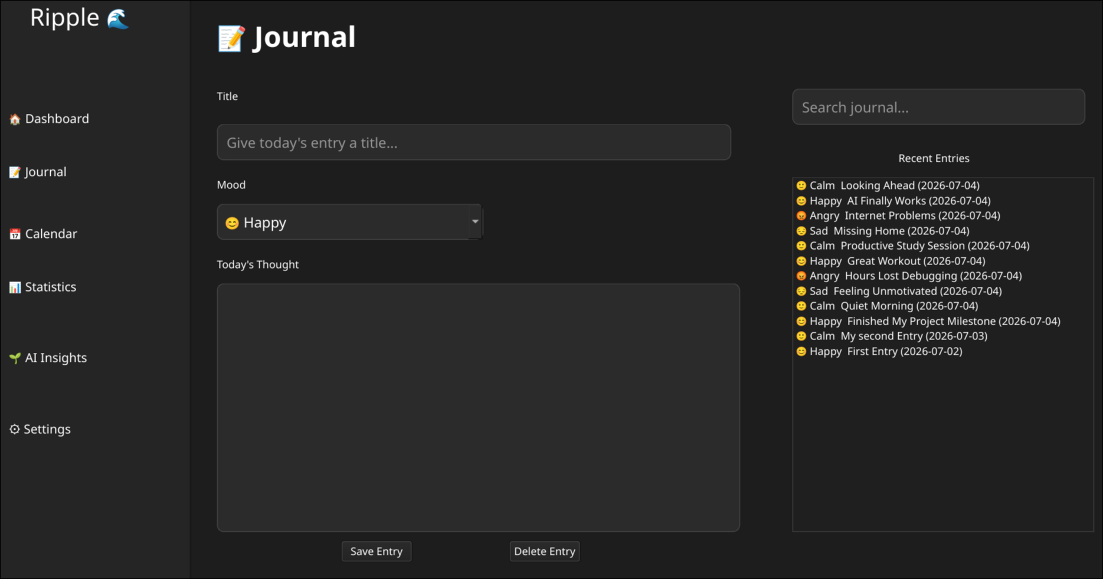Screen dimensions: 1103x579
Task: Click the Ripple wave logo icon
Action: [117, 19]
